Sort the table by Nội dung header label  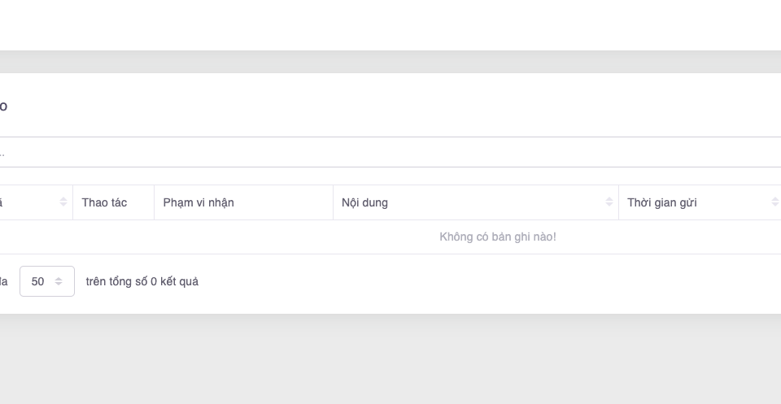[x=364, y=202]
